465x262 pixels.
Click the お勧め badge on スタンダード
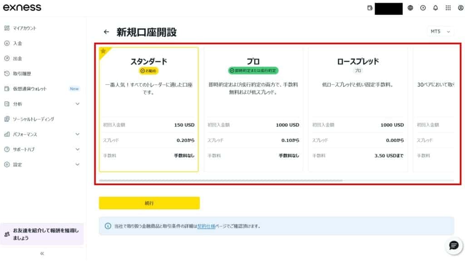[x=148, y=71]
